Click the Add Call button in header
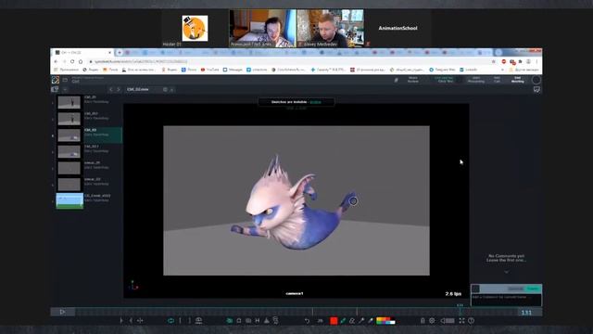The image size is (593, 334). point(497,80)
